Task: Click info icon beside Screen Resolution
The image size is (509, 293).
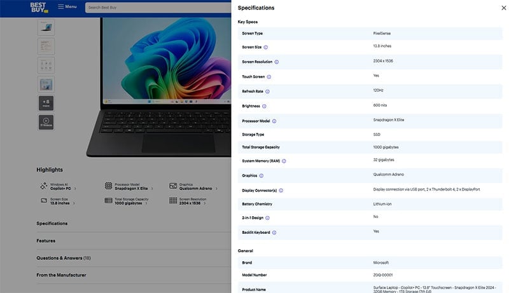Action: 276,62
